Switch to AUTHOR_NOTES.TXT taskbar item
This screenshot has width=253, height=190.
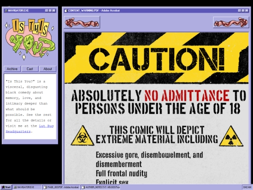100,187
